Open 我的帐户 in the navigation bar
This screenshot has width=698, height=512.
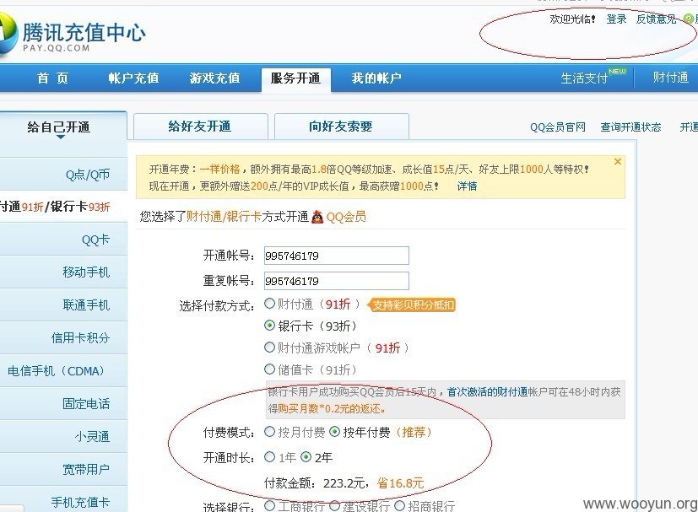pyautogui.click(x=376, y=78)
